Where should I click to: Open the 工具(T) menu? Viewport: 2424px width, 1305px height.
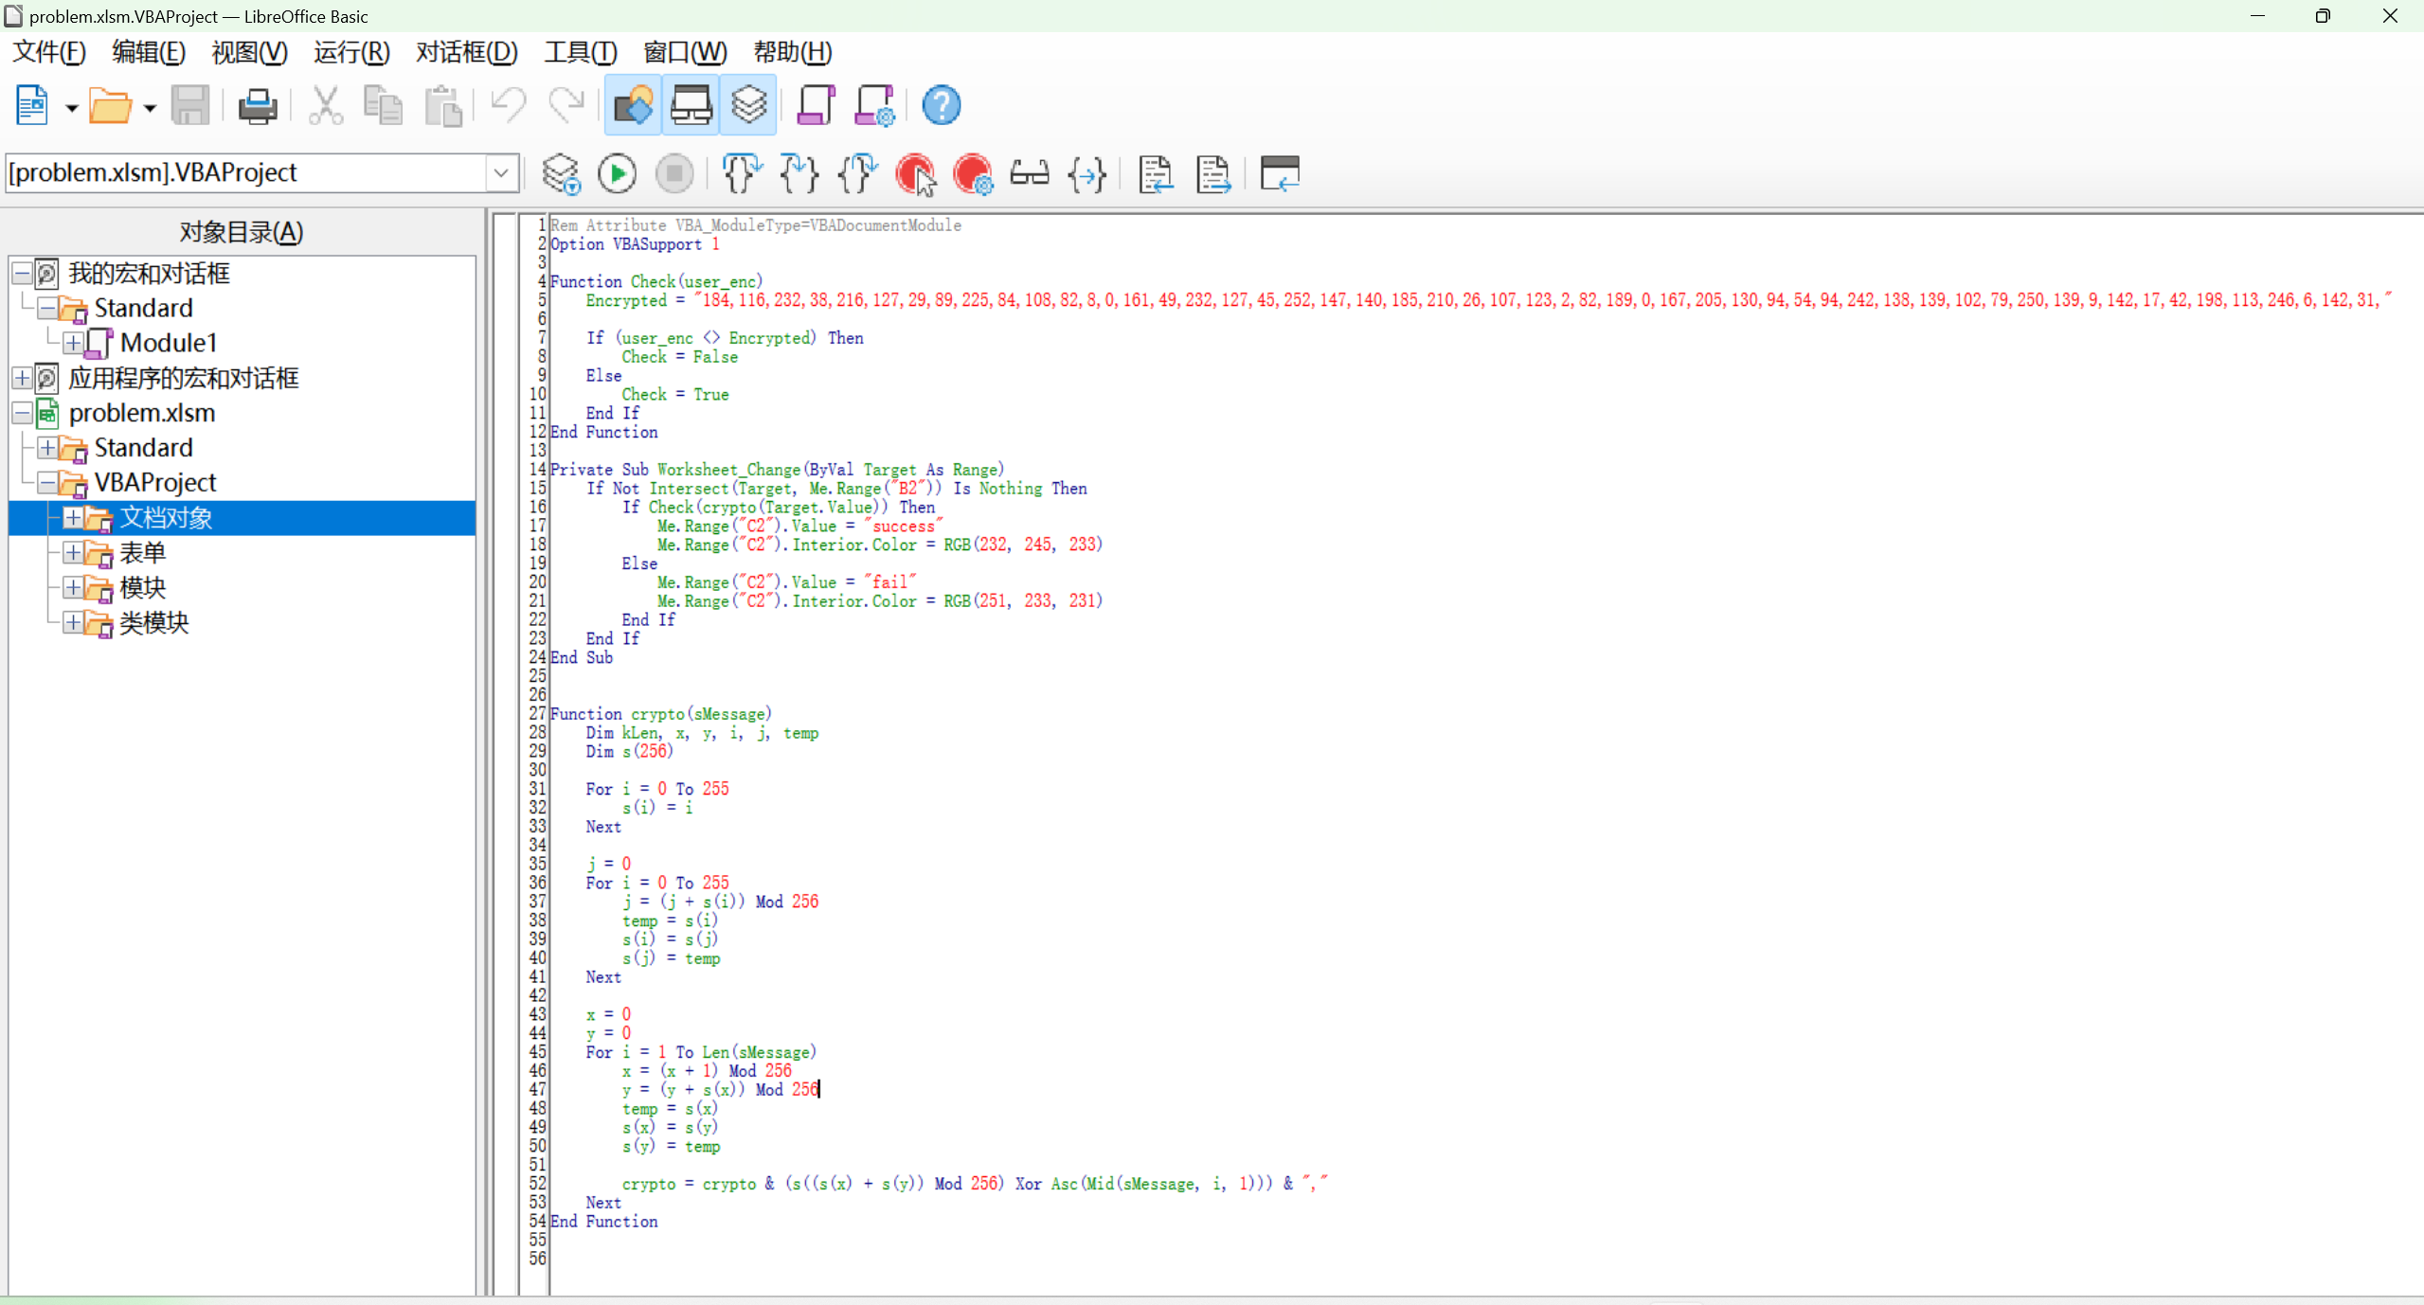[581, 52]
